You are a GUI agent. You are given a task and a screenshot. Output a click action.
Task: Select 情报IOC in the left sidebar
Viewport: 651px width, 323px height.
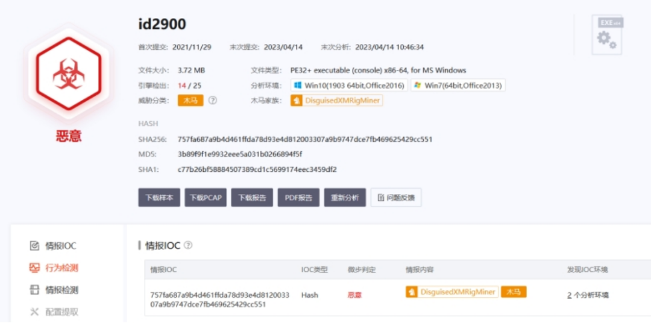click(61, 246)
